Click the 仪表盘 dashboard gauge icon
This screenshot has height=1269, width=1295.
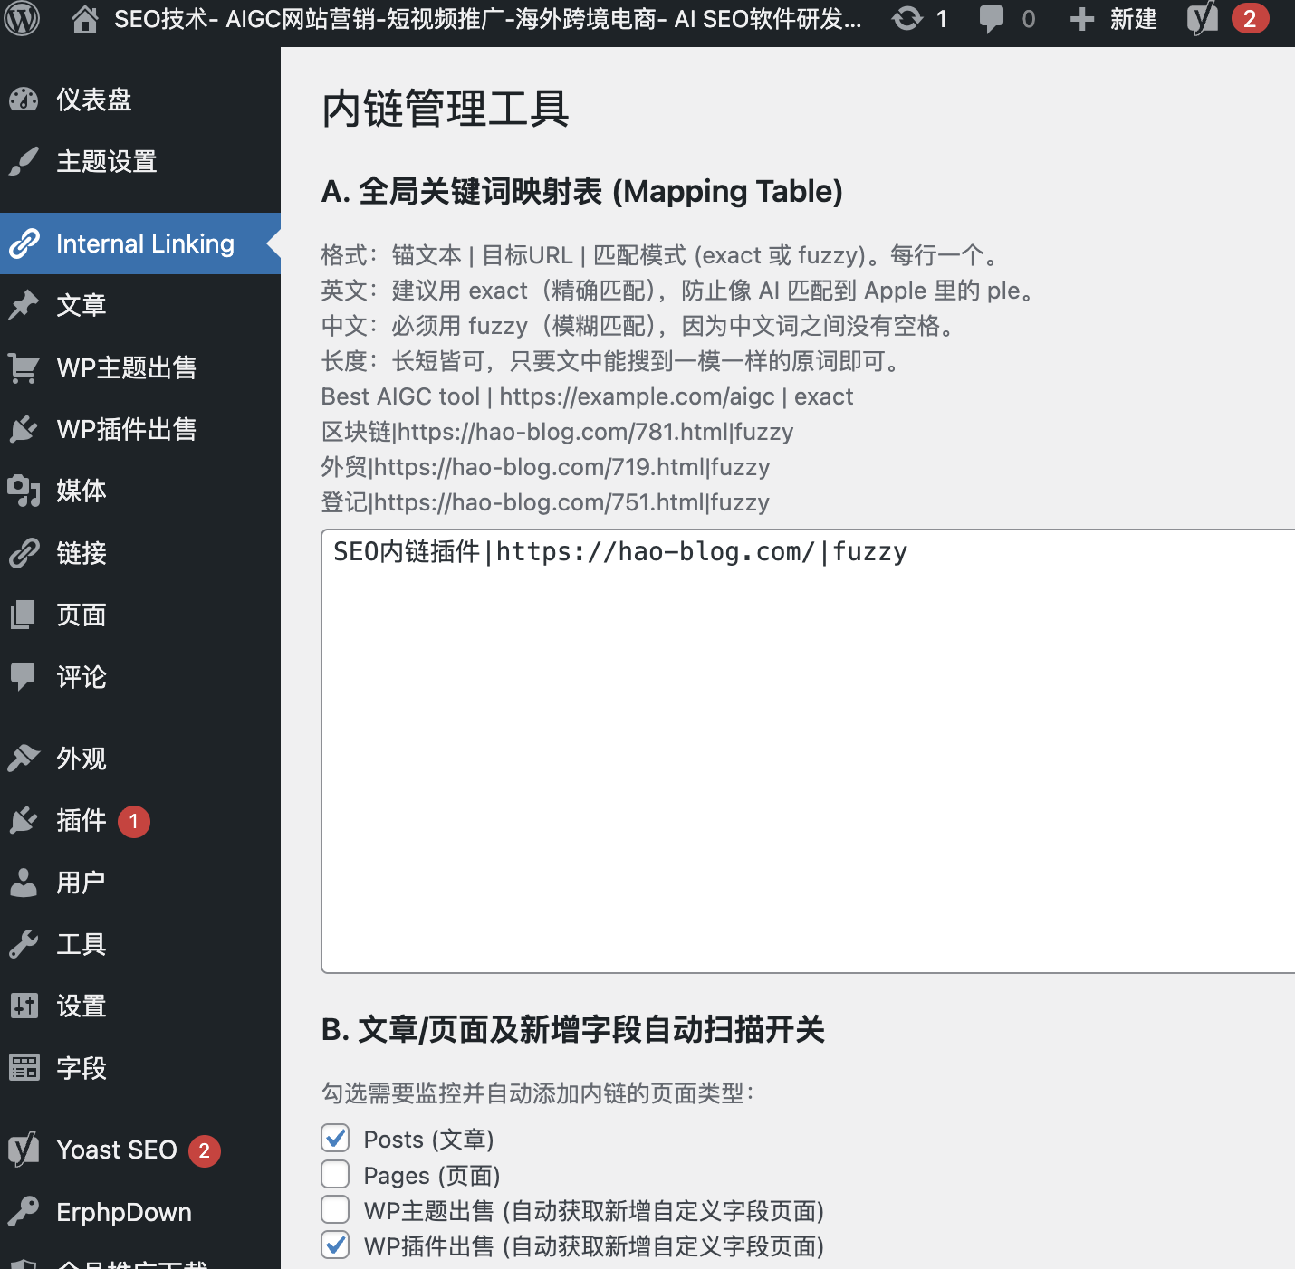24,100
